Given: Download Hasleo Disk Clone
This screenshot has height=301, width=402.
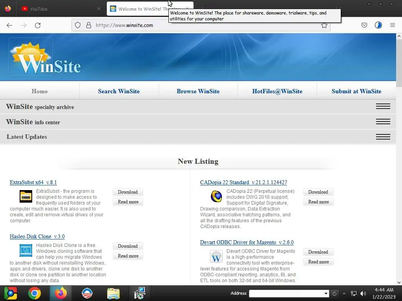Looking at the screenshot, I should (x=128, y=246).
